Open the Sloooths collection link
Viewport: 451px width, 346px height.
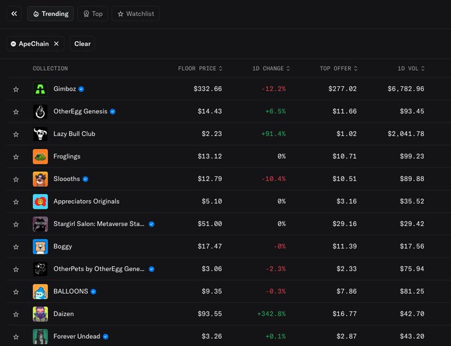tap(67, 179)
